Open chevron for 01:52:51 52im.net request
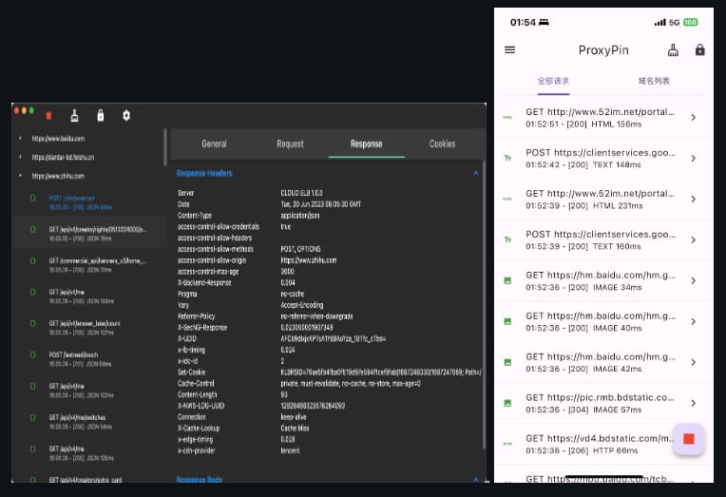This screenshot has width=726, height=497. 693,118
